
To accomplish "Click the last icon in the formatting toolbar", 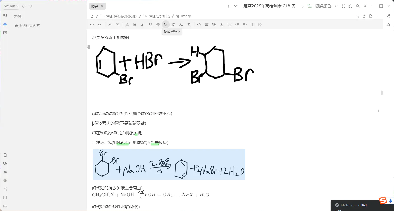I will coord(260,24).
